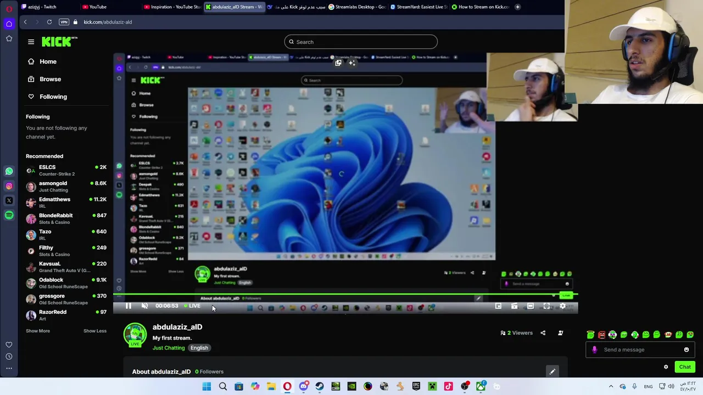Switch to Streamlabs Desktop Google tab
Screen dimensions: 703x395
pos(358,7)
